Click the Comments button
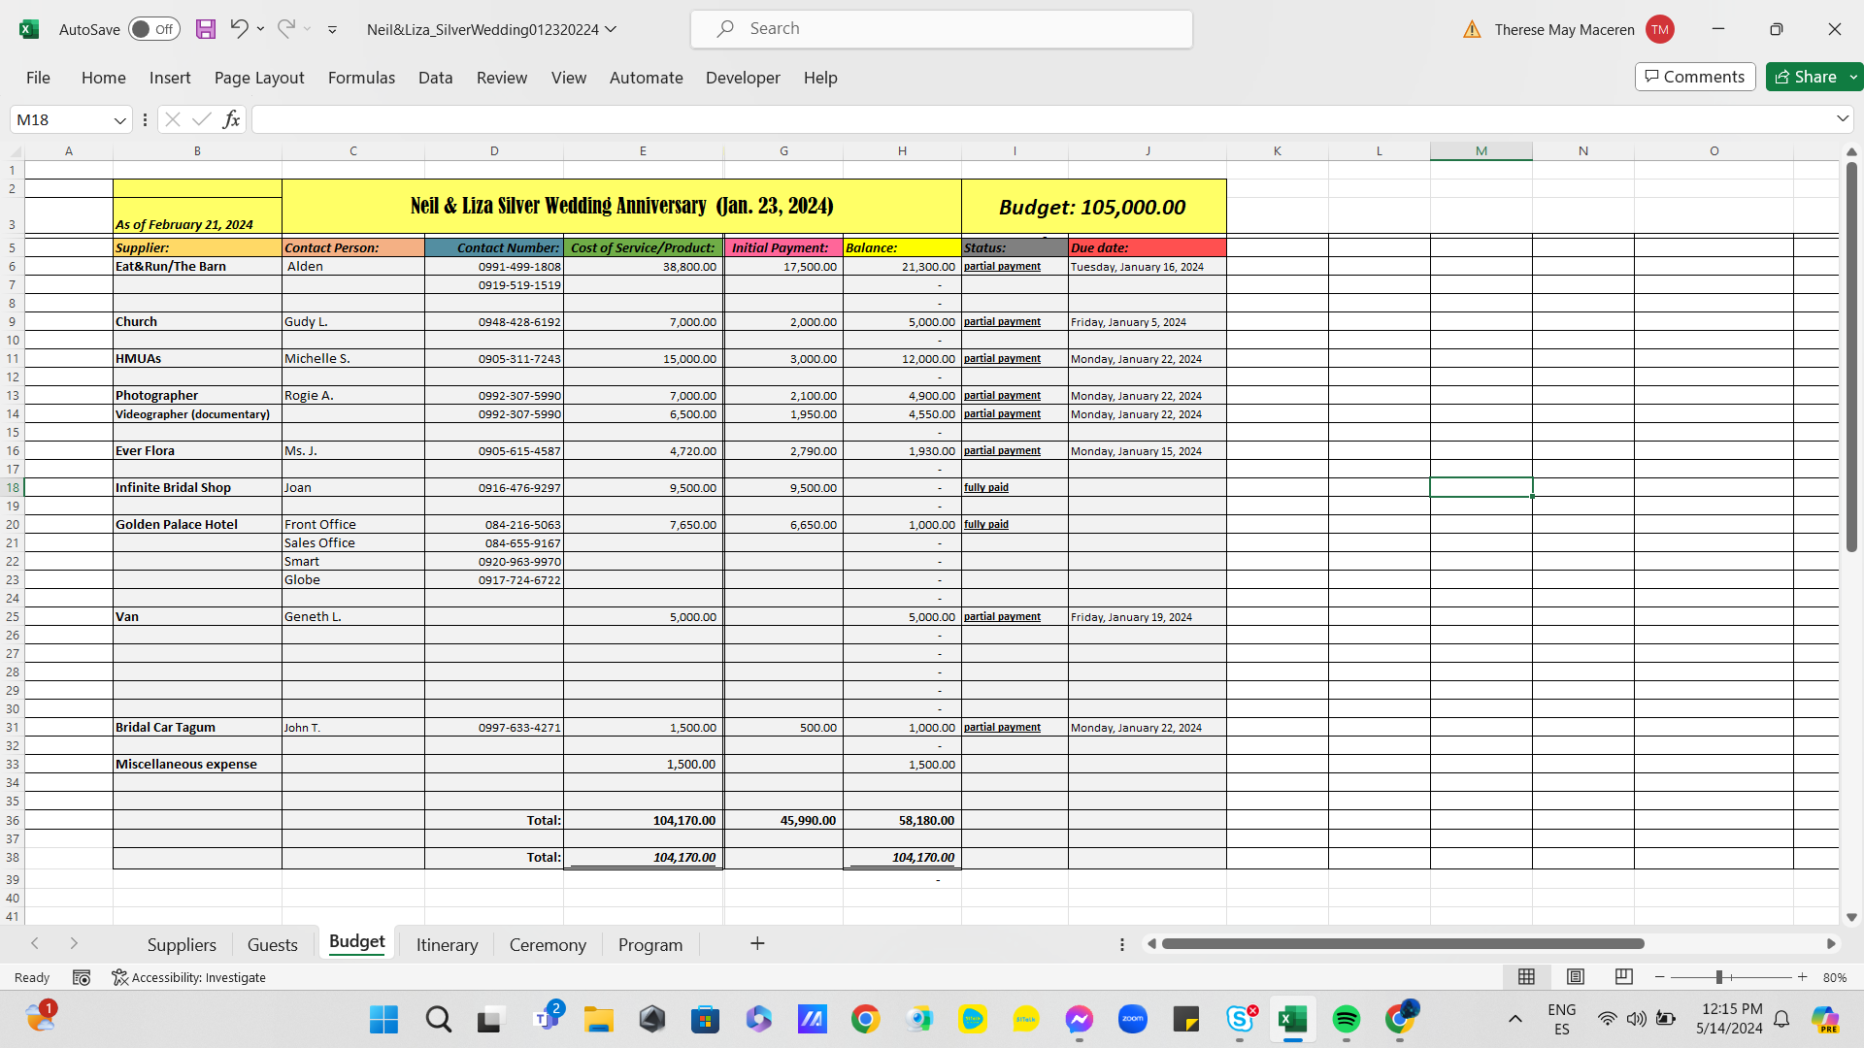1864x1048 pixels. tap(1695, 77)
